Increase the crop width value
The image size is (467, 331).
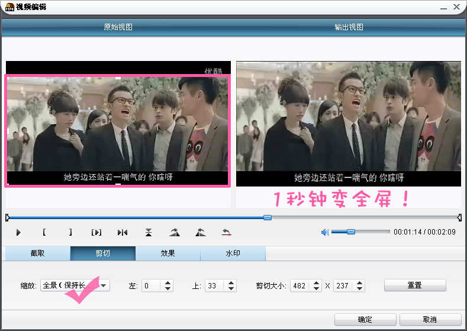316,282
